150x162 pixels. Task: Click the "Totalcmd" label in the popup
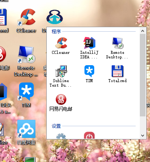click(118, 81)
